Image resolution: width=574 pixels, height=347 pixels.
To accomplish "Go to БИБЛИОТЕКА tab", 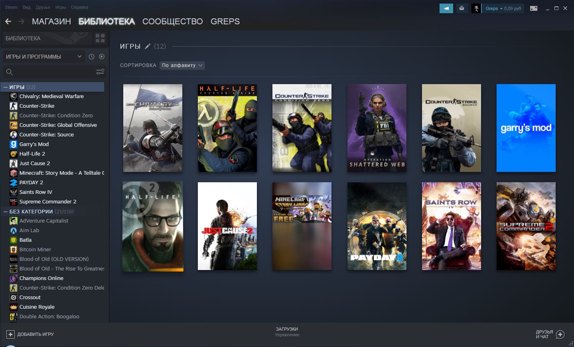I will coord(107,22).
